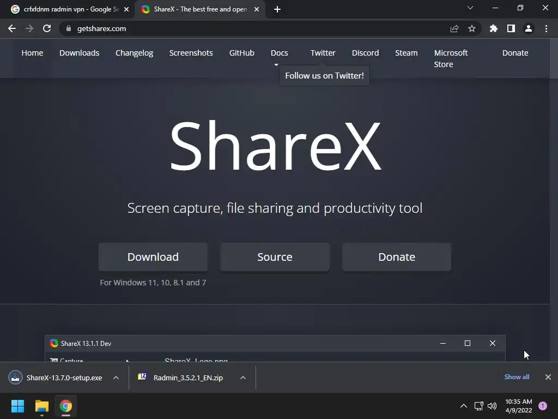
Task: Click the lock icon in address bar
Action: click(x=69, y=28)
